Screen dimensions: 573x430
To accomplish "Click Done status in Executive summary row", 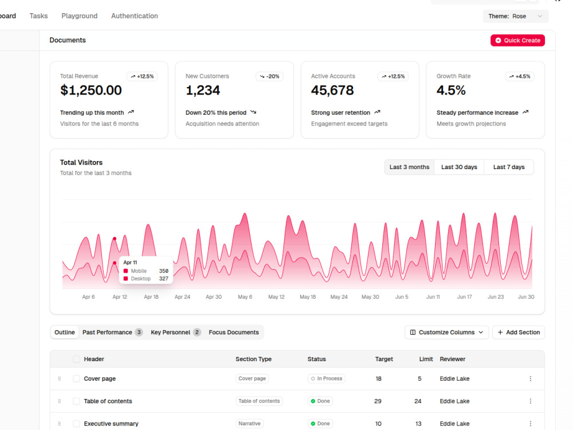I will (x=320, y=424).
